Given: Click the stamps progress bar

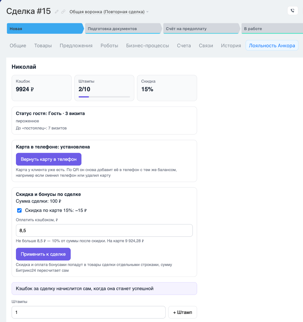Looking at the screenshot, I should point(104,97).
